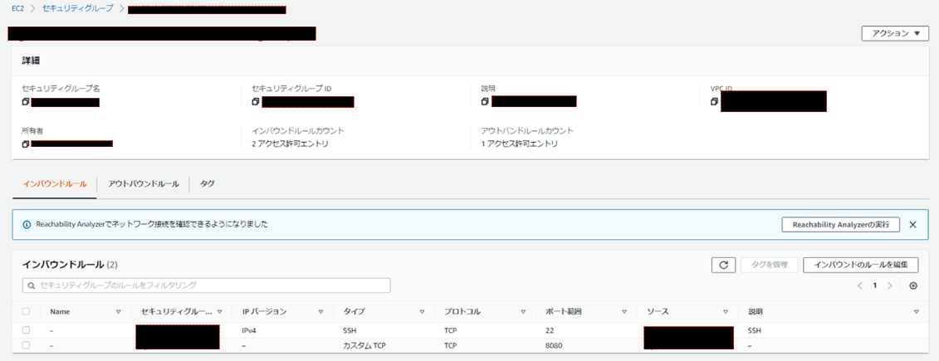
Task: Copy the owner account ID icon
Action: pyautogui.click(x=26, y=144)
